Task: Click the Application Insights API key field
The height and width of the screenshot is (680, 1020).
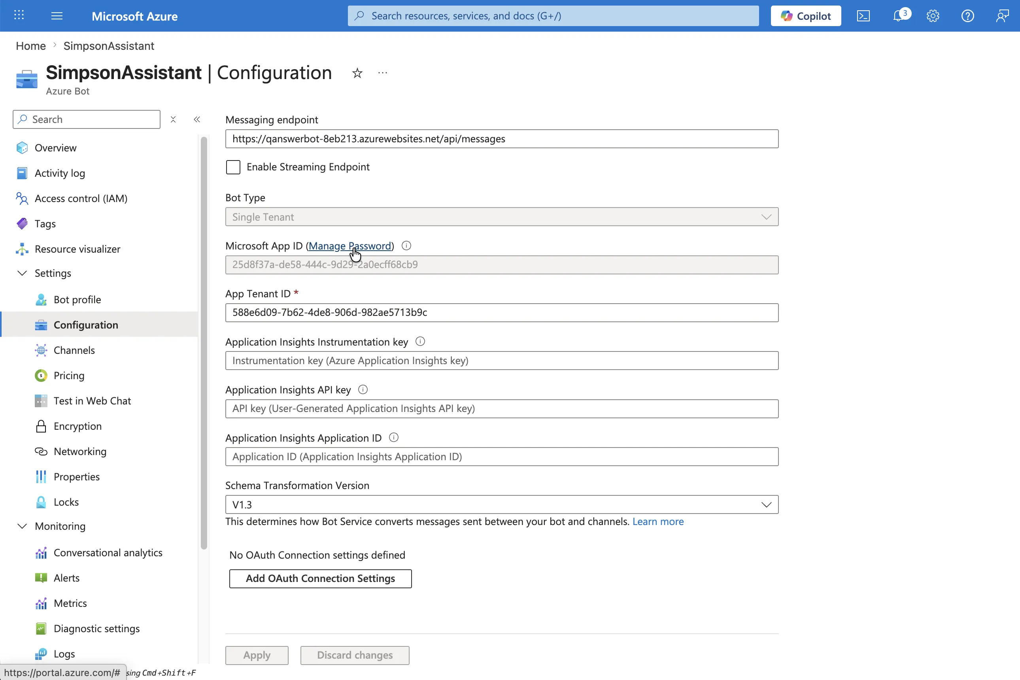Action: 502,409
